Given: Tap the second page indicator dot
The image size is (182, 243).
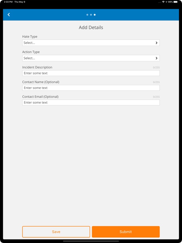Looking at the screenshot, I should (91, 14).
